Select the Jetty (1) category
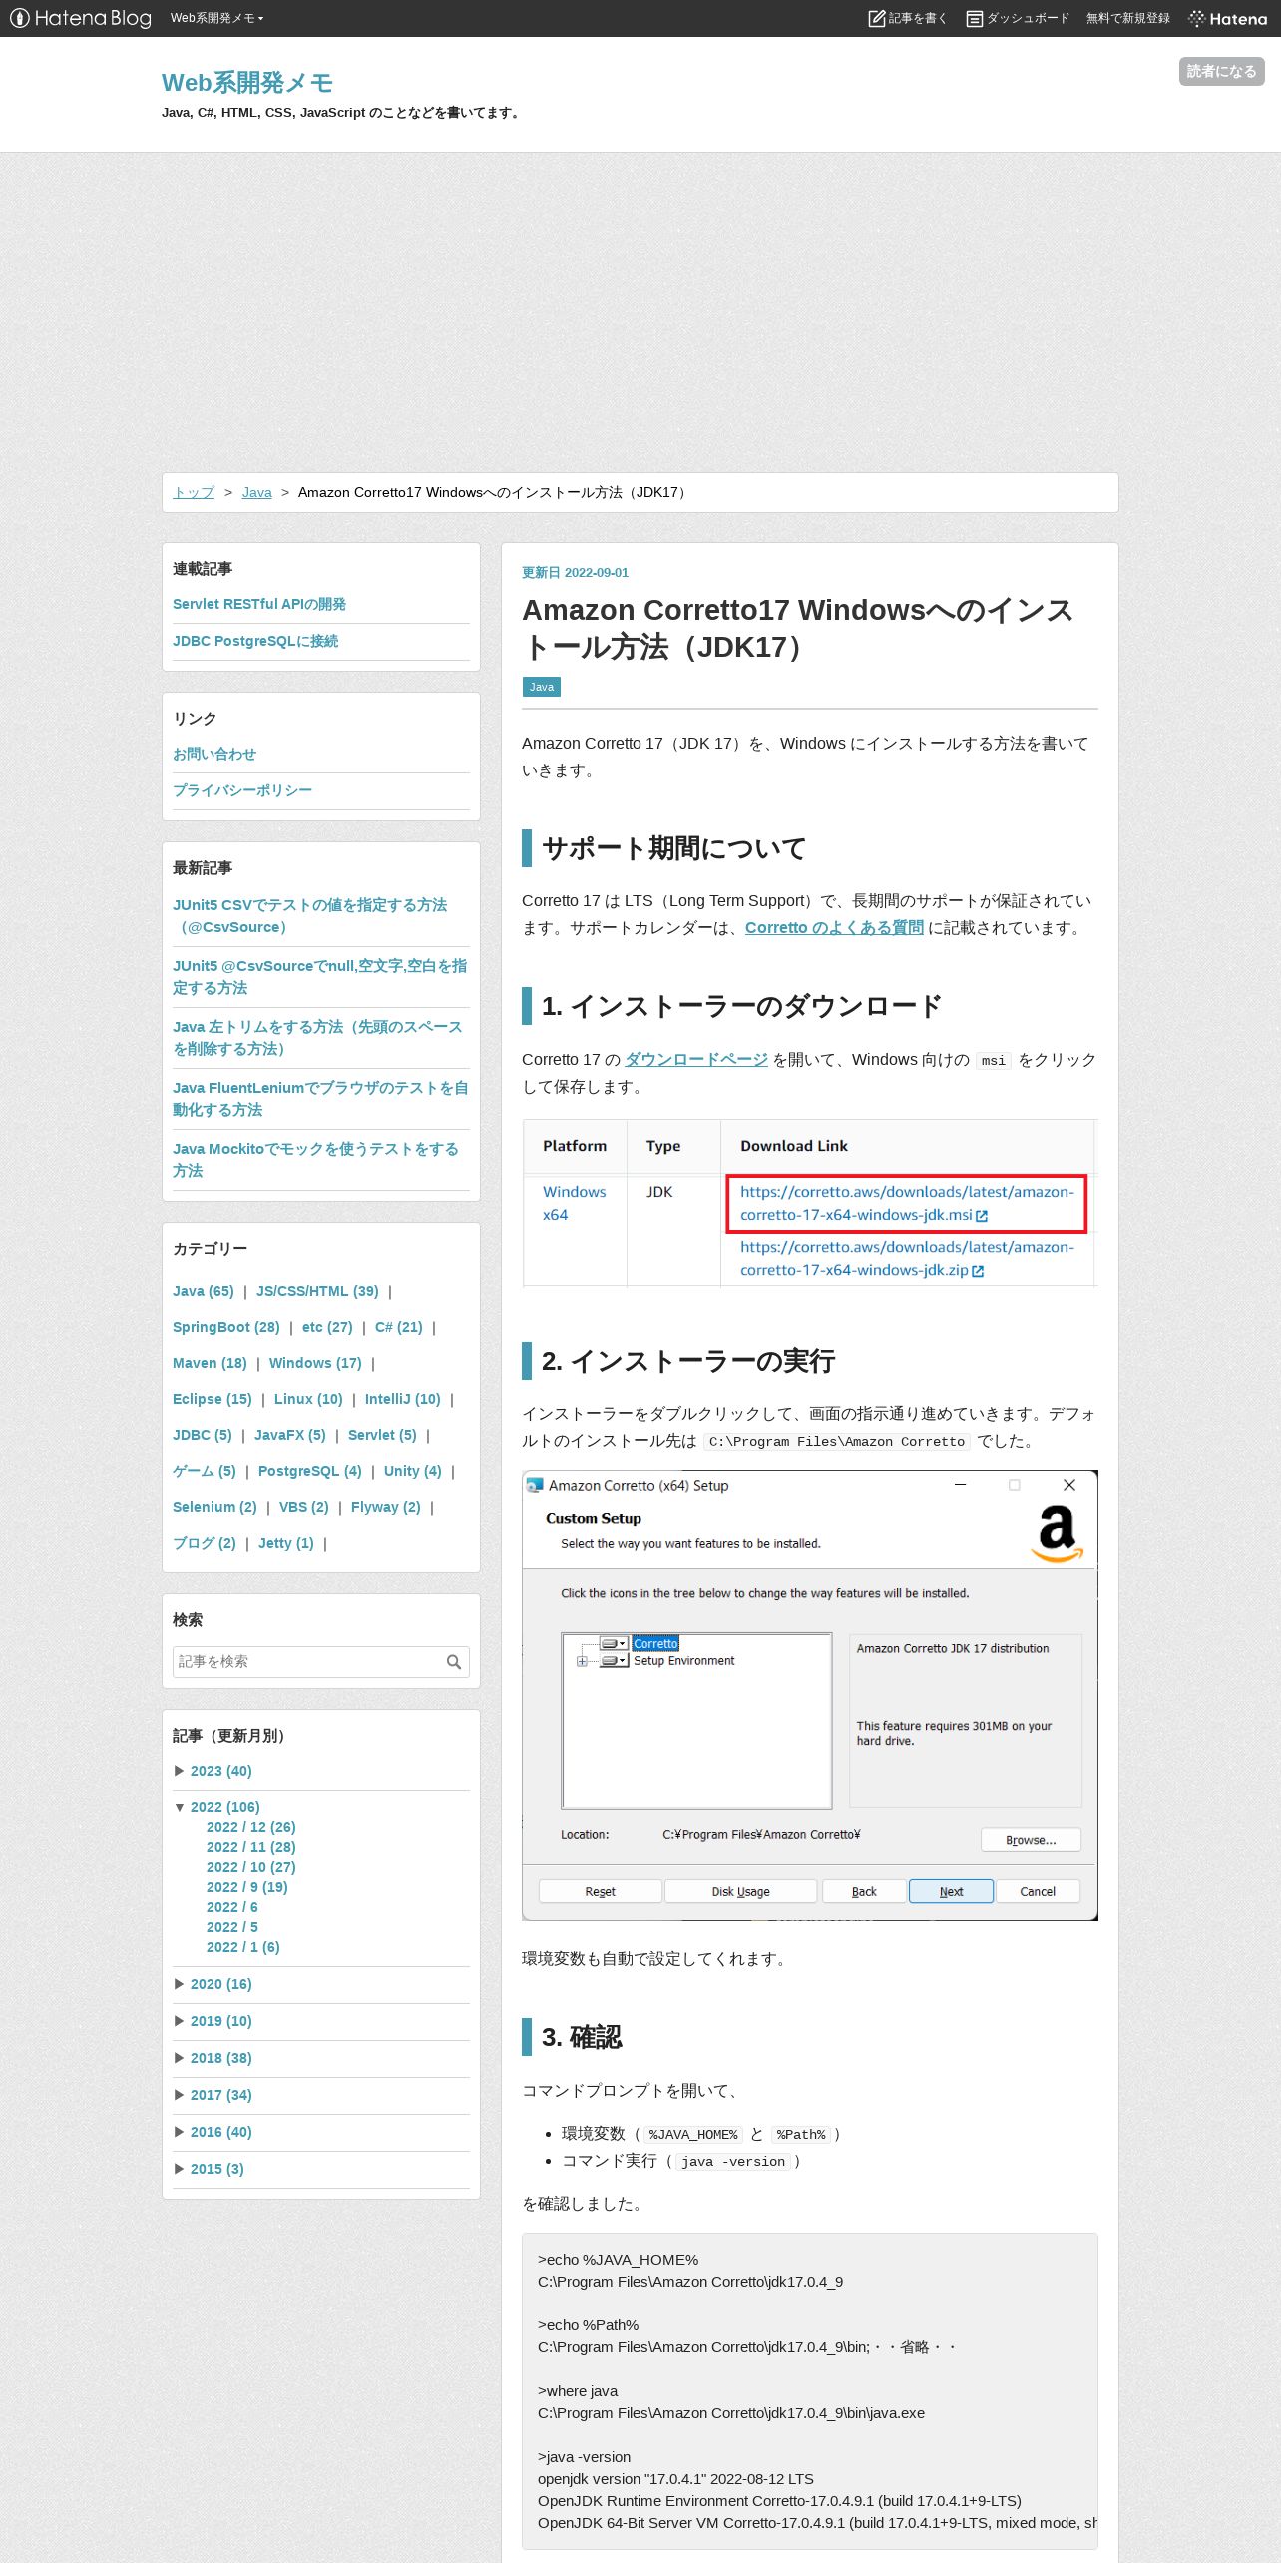The image size is (1281, 2563). tap(286, 1543)
